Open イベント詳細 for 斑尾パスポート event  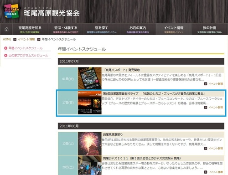tap(216, 84)
